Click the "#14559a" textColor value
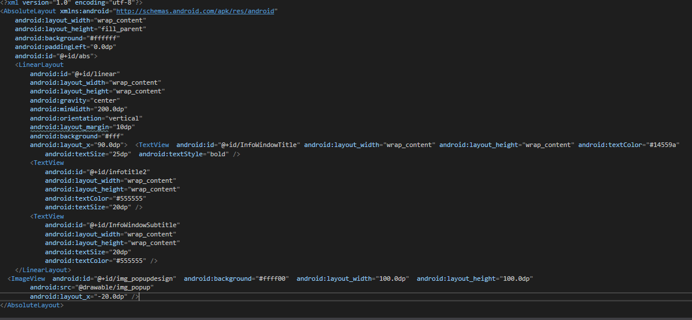Viewport: 692px width, 320px height. [x=663, y=145]
